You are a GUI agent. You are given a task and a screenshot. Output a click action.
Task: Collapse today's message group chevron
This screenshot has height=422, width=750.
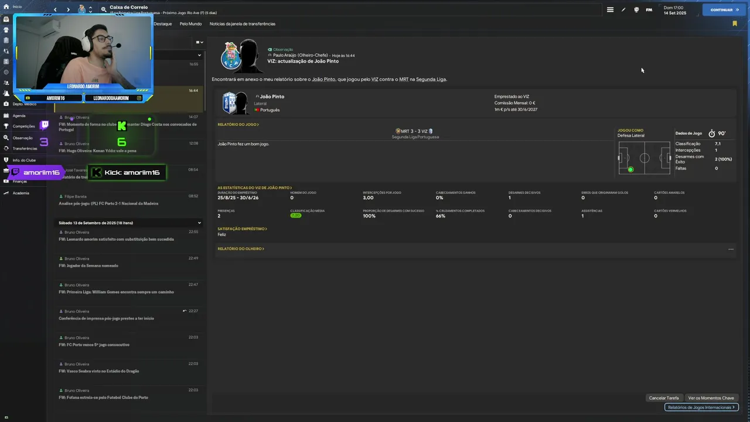pyautogui.click(x=199, y=55)
